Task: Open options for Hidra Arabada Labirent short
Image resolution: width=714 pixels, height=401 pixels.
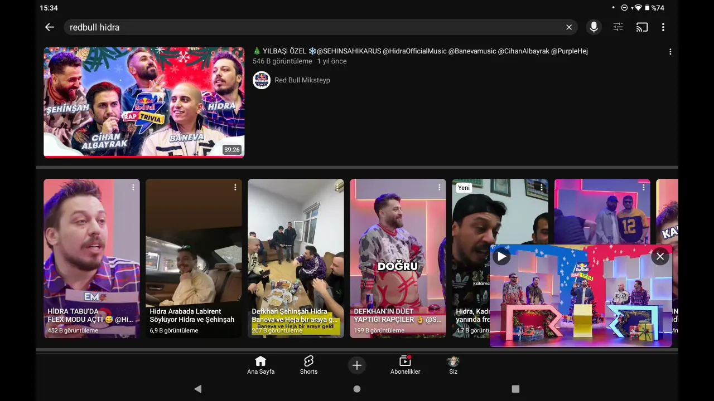Action: [235, 188]
